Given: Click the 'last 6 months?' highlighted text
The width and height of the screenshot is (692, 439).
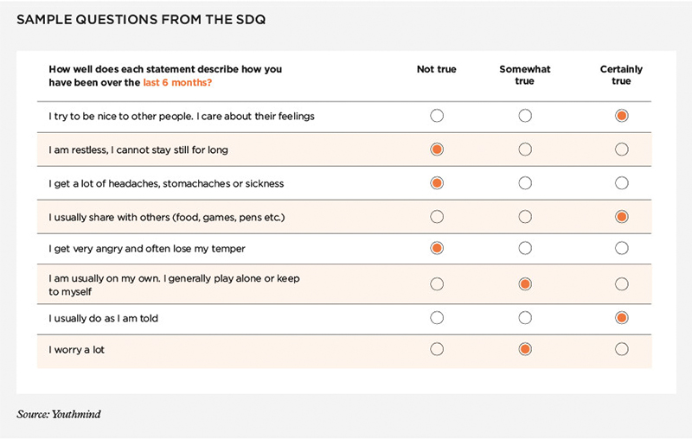Looking at the screenshot, I should (178, 83).
